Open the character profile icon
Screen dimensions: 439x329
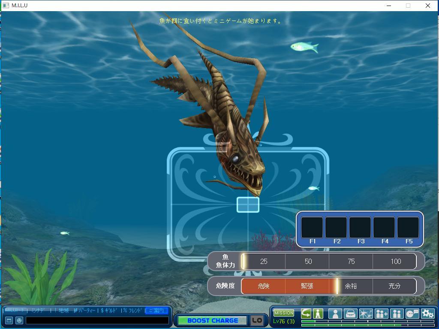coord(335,314)
